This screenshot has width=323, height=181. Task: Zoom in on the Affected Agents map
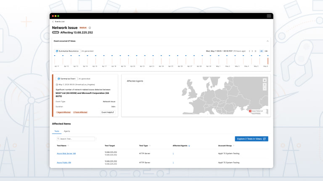click(x=265, y=85)
